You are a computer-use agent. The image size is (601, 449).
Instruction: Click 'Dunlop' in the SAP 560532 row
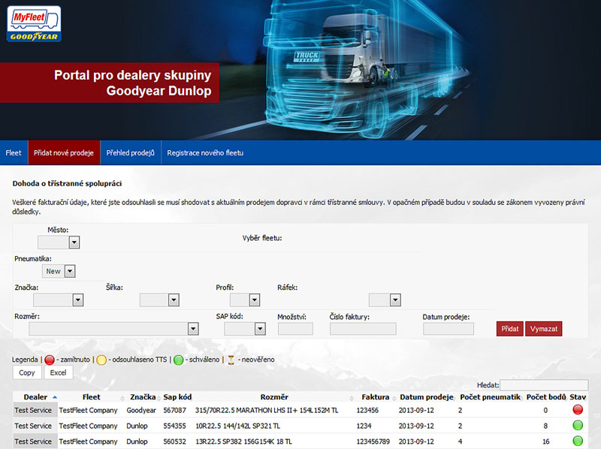point(137,441)
